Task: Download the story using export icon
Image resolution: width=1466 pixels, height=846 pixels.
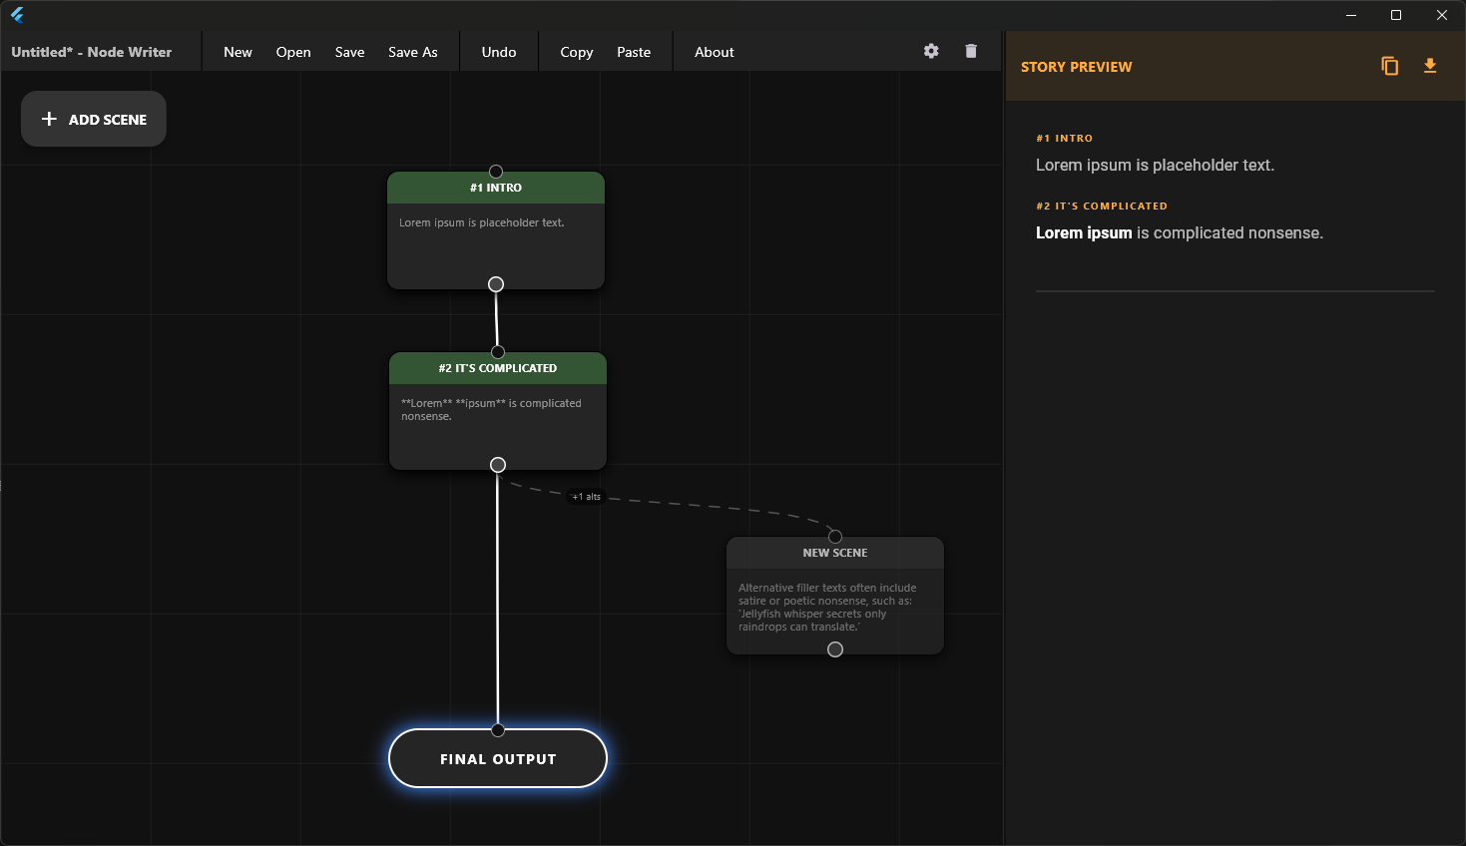Action: click(1429, 66)
